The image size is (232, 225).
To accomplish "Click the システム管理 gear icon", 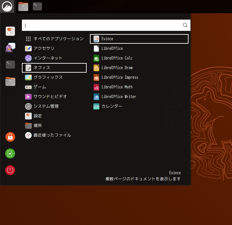I will coord(28,106).
